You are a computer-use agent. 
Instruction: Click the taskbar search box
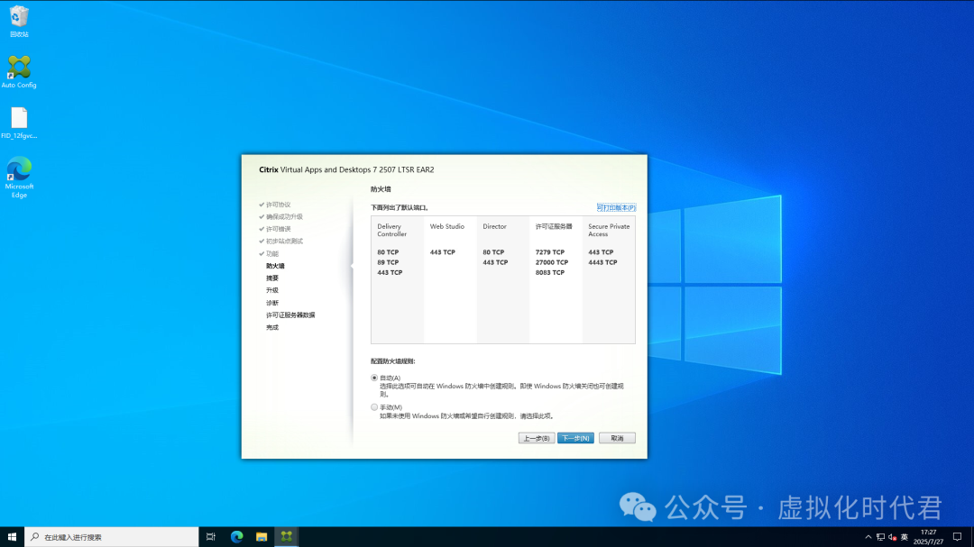coord(112,537)
